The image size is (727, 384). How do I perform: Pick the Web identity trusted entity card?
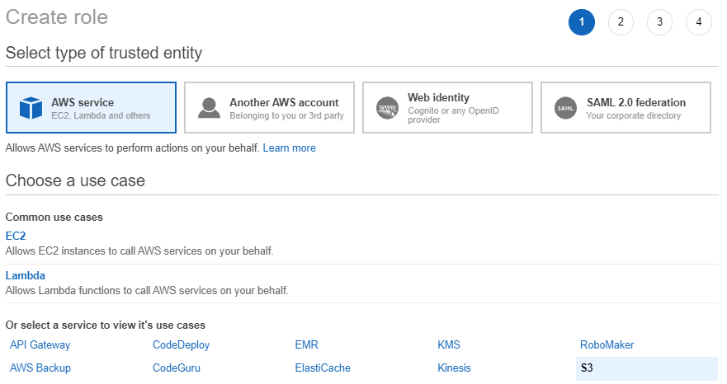(x=447, y=107)
